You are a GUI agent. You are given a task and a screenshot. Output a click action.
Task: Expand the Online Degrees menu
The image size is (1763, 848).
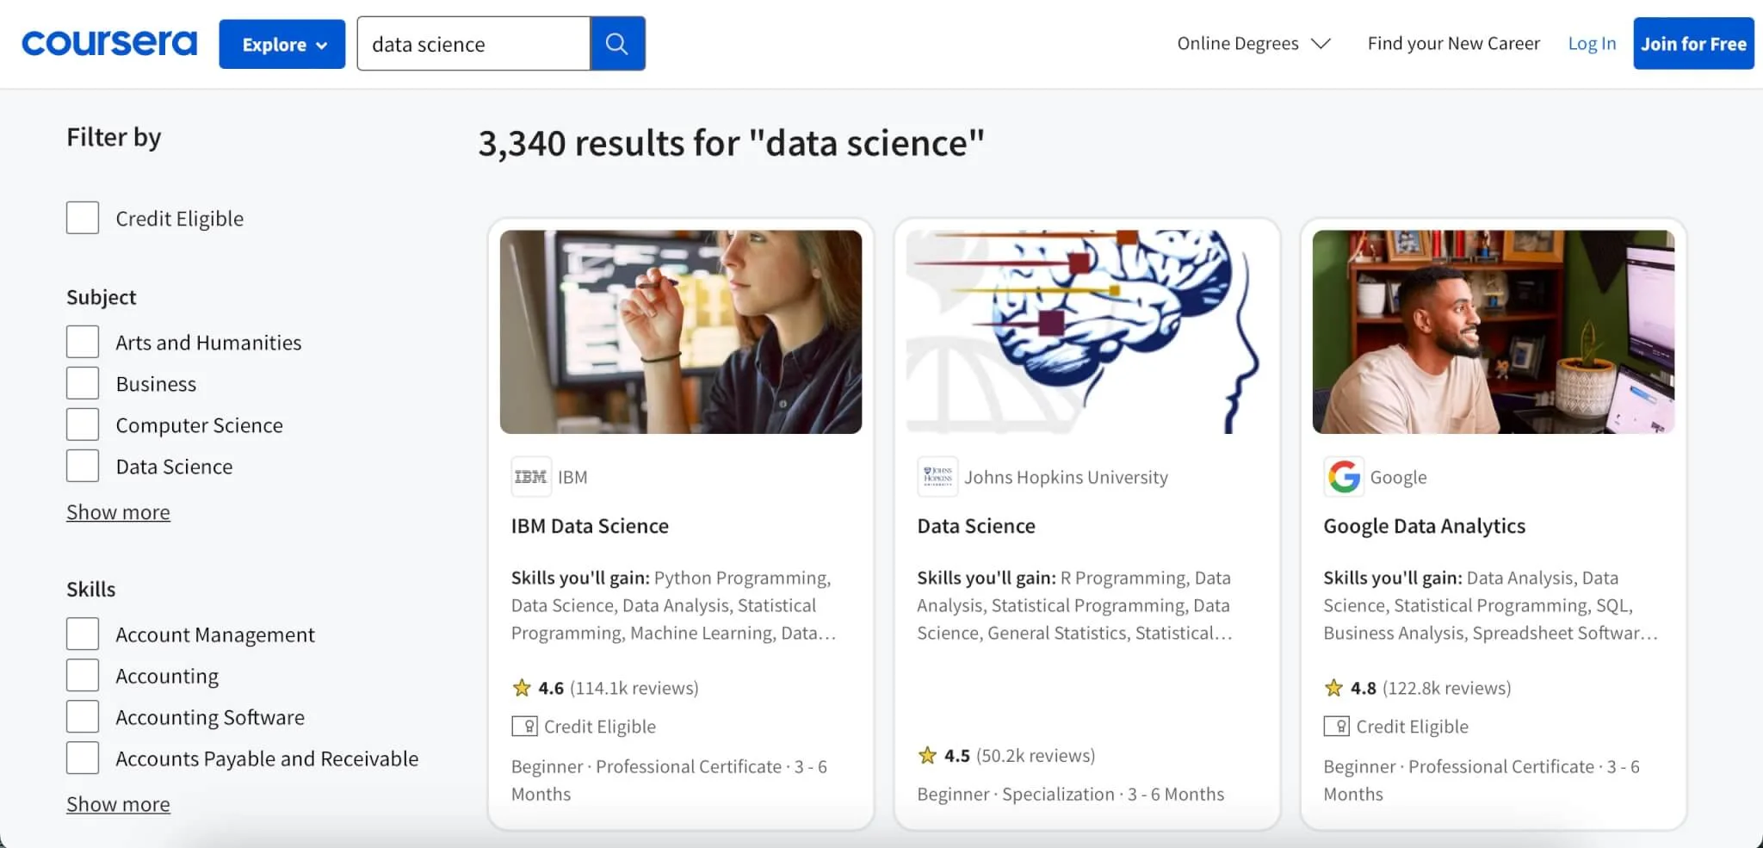tap(1253, 43)
